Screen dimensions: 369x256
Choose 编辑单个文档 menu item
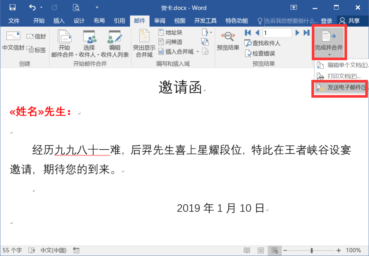[x=342, y=65]
